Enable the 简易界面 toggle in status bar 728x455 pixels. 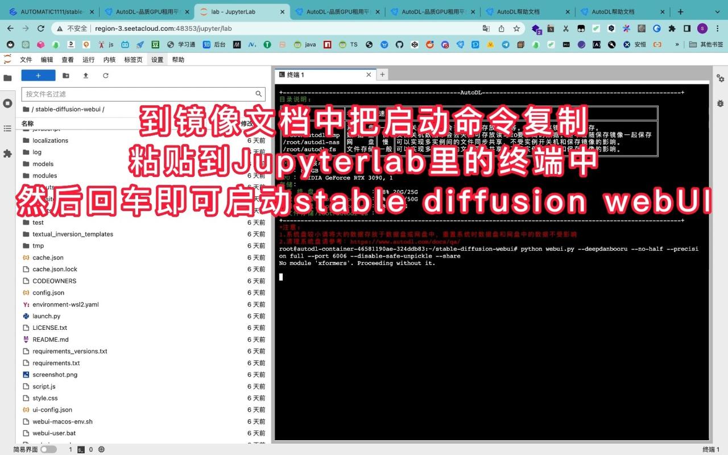point(48,449)
